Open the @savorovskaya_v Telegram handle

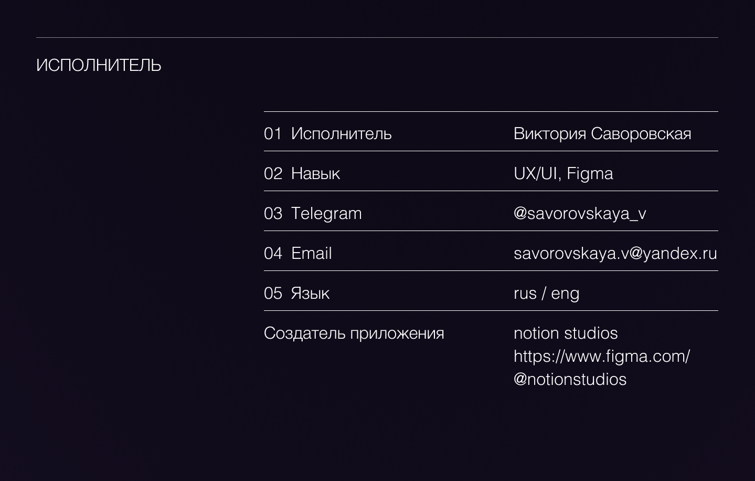pyautogui.click(x=580, y=213)
